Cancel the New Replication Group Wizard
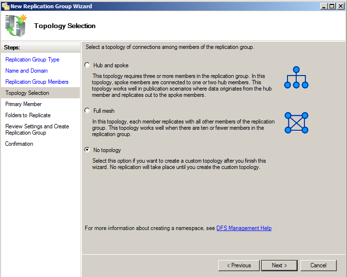This screenshot has height=277, width=347. click(x=318, y=265)
